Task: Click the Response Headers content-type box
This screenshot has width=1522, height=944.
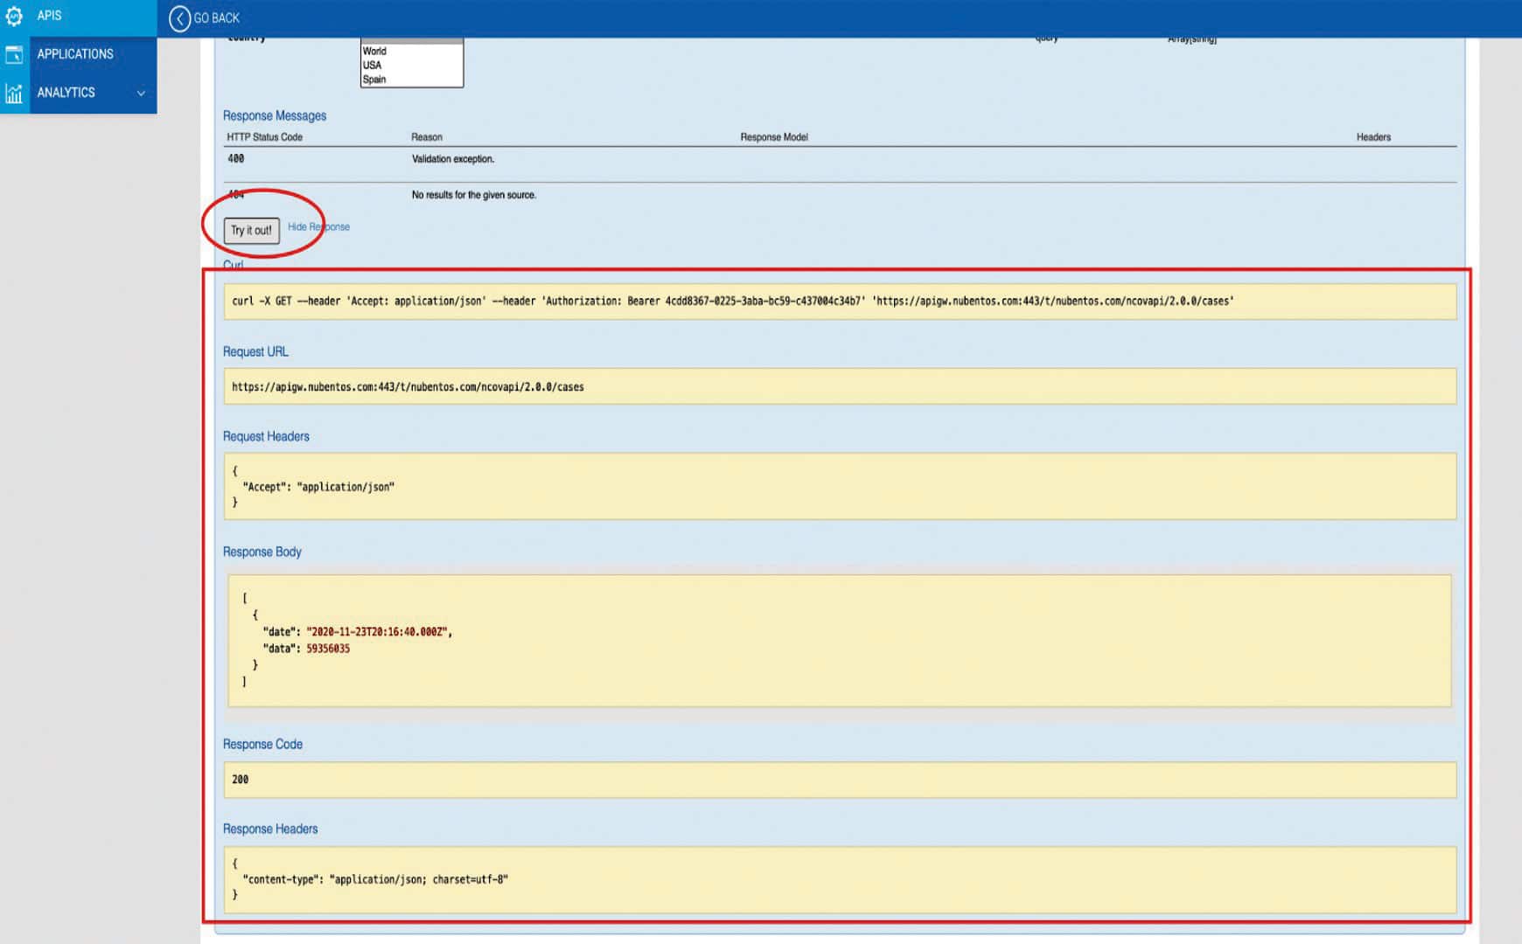Action: [x=839, y=879]
